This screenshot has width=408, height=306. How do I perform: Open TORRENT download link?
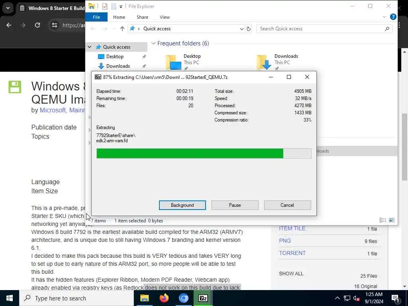[x=292, y=253]
